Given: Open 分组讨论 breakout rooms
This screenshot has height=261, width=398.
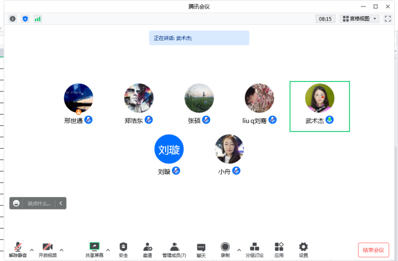Looking at the screenshot, I should [254, 250].
